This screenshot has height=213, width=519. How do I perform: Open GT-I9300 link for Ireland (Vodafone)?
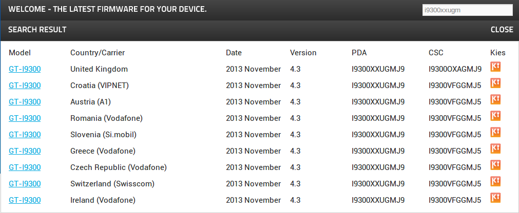tap(25, 200)
